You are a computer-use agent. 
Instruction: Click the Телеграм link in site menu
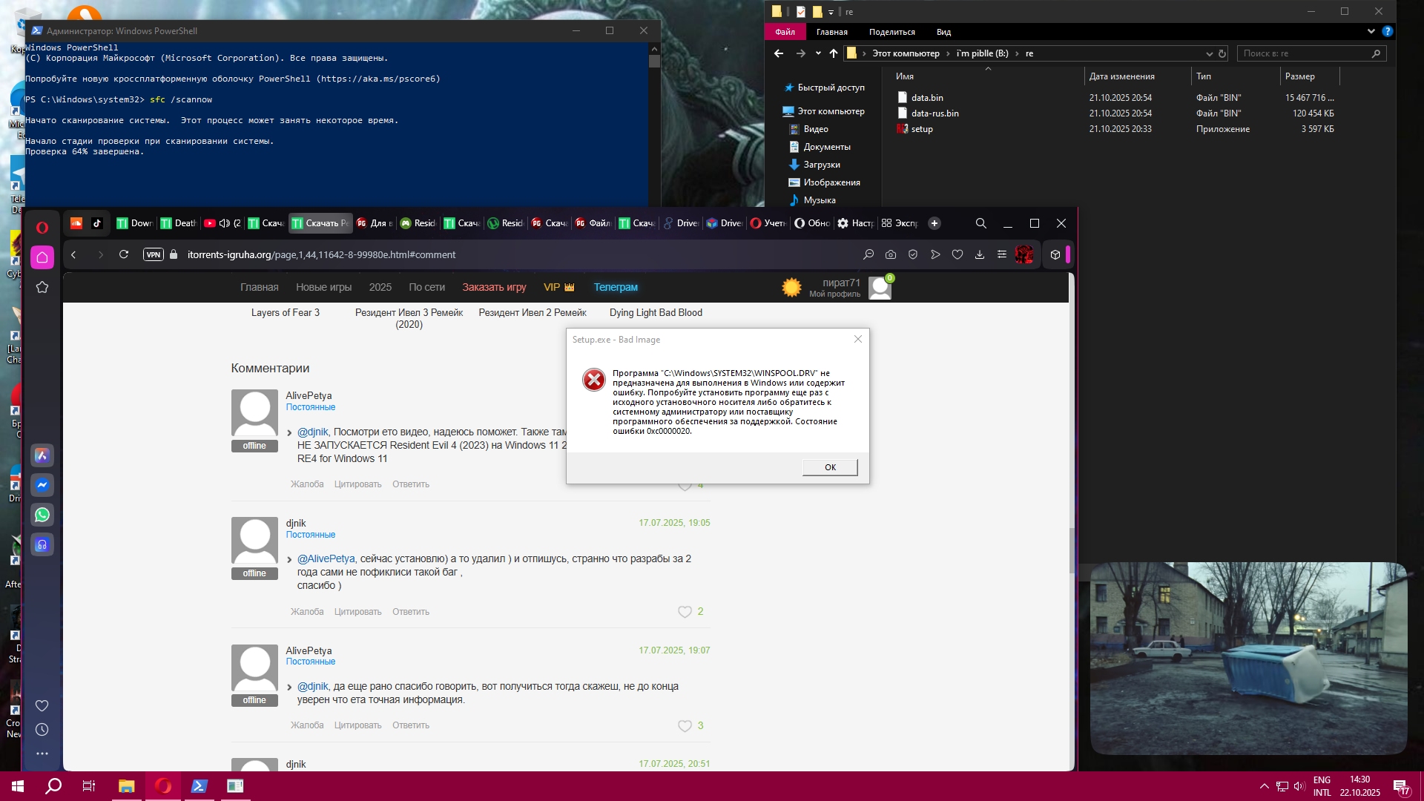[x=616, y=287]
